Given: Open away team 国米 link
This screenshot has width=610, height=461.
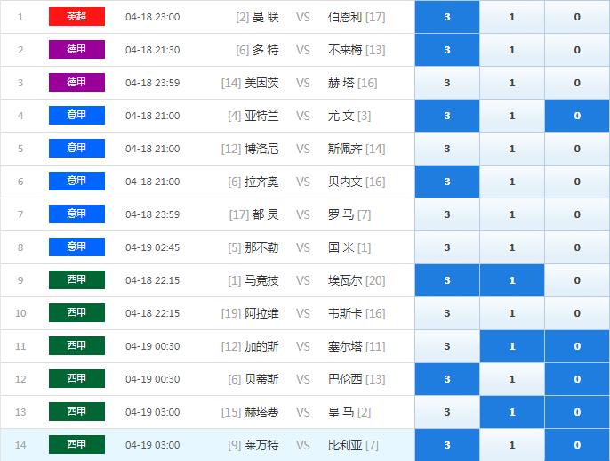Looking at the screenshot, I should click(341, 247).
